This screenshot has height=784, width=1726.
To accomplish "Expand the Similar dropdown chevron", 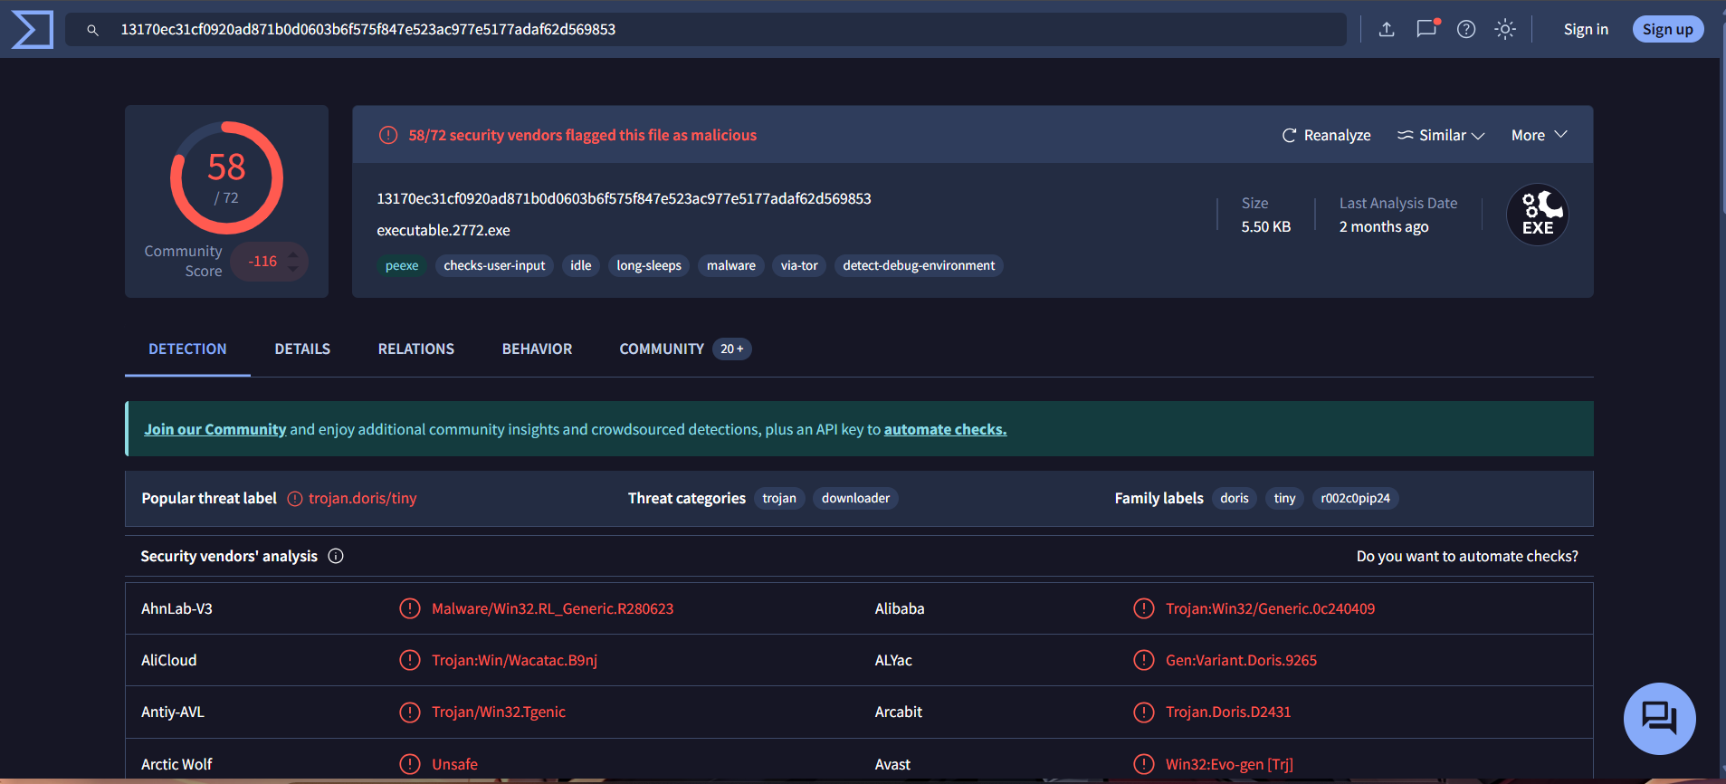I will [1478, 136].
